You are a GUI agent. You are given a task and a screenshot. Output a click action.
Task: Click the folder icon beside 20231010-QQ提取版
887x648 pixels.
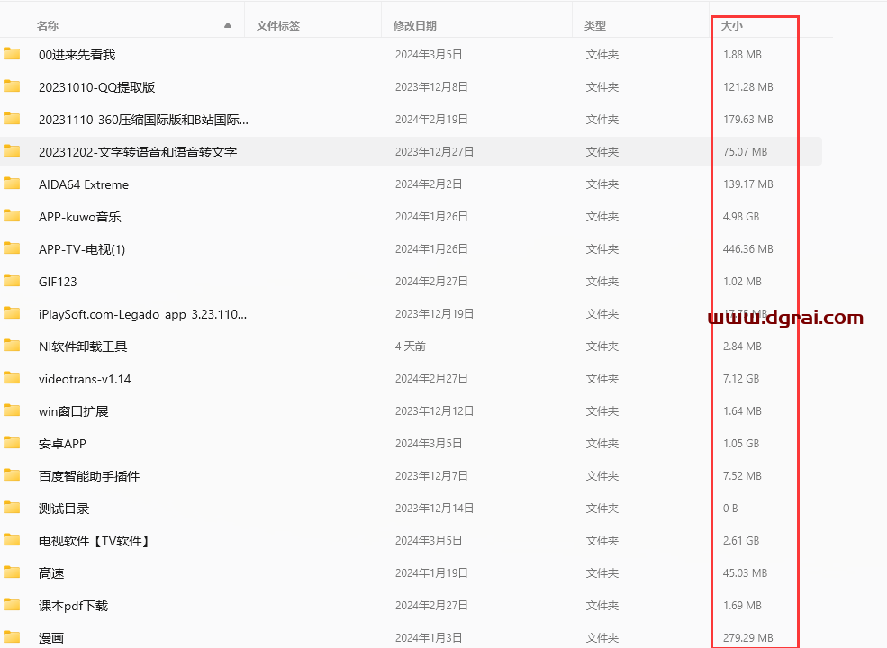click(x=12, y=86)
